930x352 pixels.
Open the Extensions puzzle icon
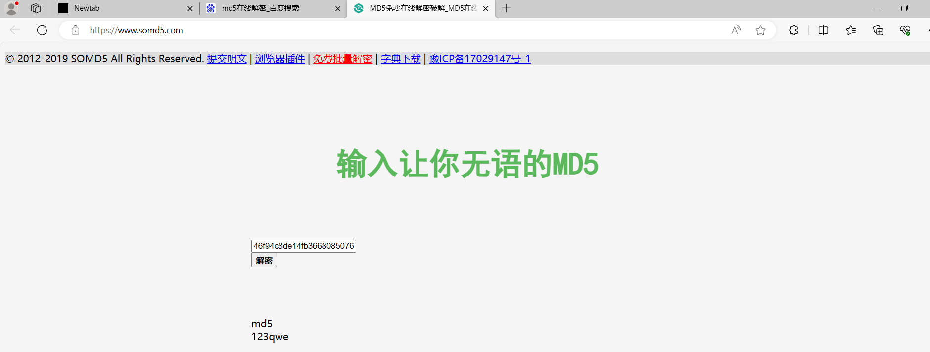pos(793,30)
